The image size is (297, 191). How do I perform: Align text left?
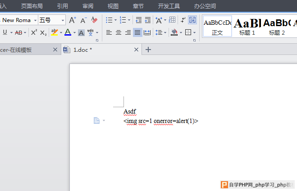click(109, 32)
